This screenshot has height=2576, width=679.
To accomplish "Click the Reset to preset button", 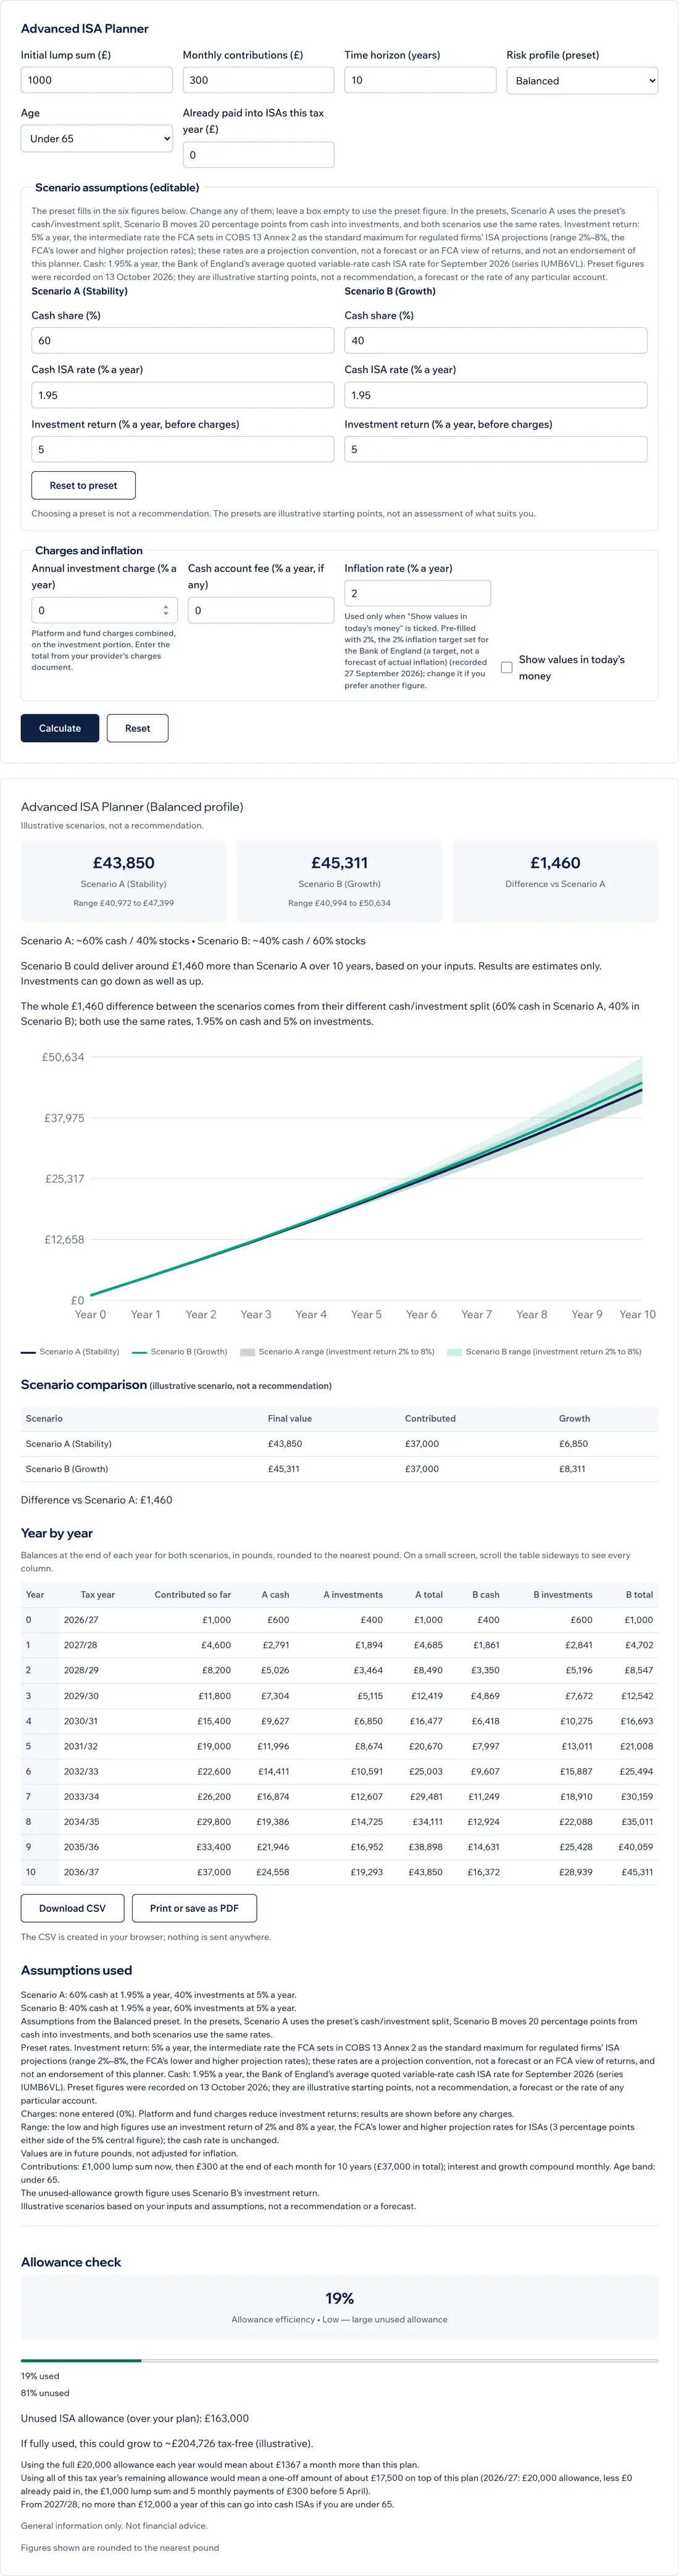I will [83, 485].
